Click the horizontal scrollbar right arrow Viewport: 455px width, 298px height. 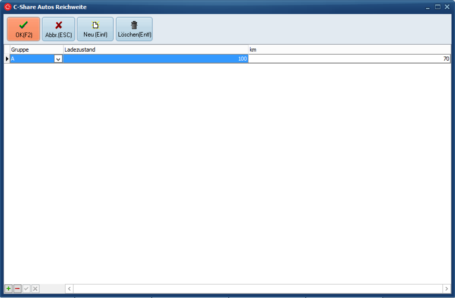(446, 289)
